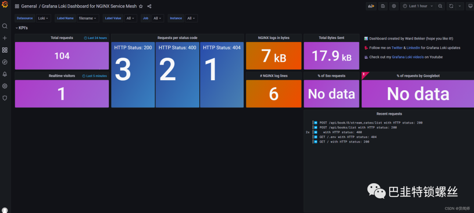Open the % of requests by Googlebot menu

[418, 76]
